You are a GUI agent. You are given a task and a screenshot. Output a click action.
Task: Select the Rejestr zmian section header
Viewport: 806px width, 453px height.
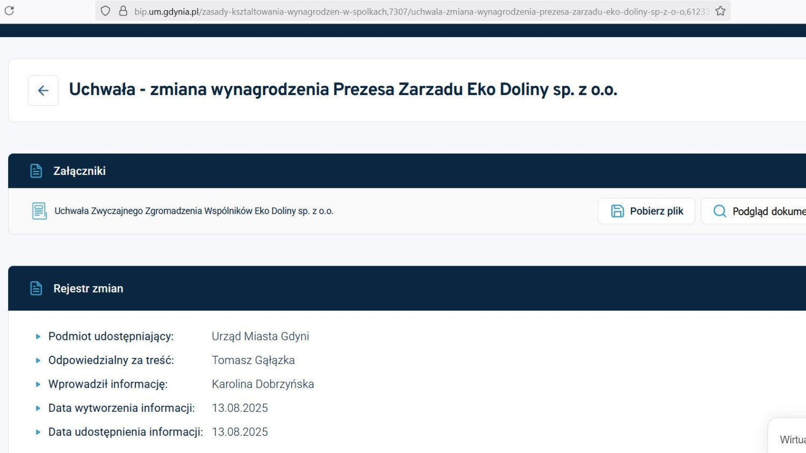click(407, 288)
